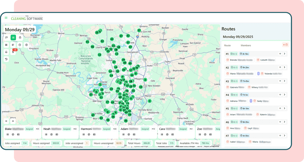304x162 pixels.
Task: Open the calendar icon in map toolbar
Action: (x=20, y=38)
